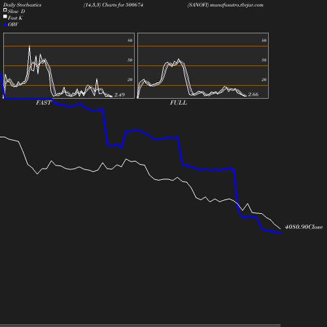The image size is (327, 327).
Task: Click the 'Daily Stochastics' title text
Action: 22,5
